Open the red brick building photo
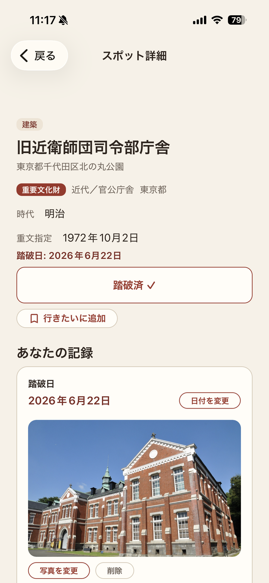This screenshot has height=583, width=269. (x=134, y=489)
